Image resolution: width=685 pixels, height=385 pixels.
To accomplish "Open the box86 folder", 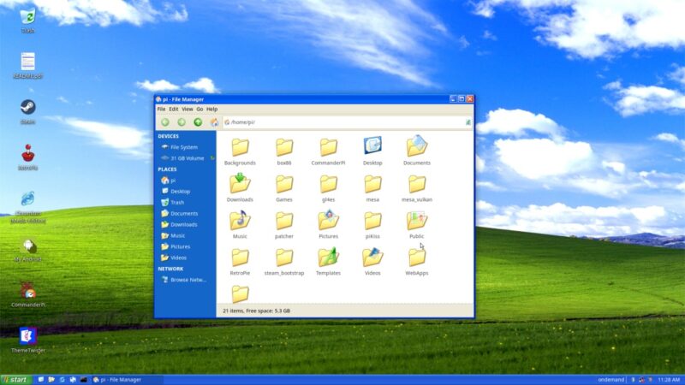I will (284, 151).
